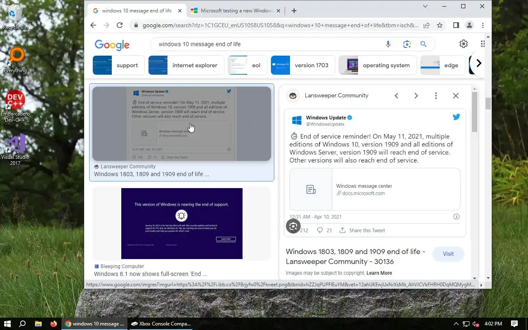Close the image preview panel
Image resolution: width=528 pixels, height=330 pixels.
456,96
